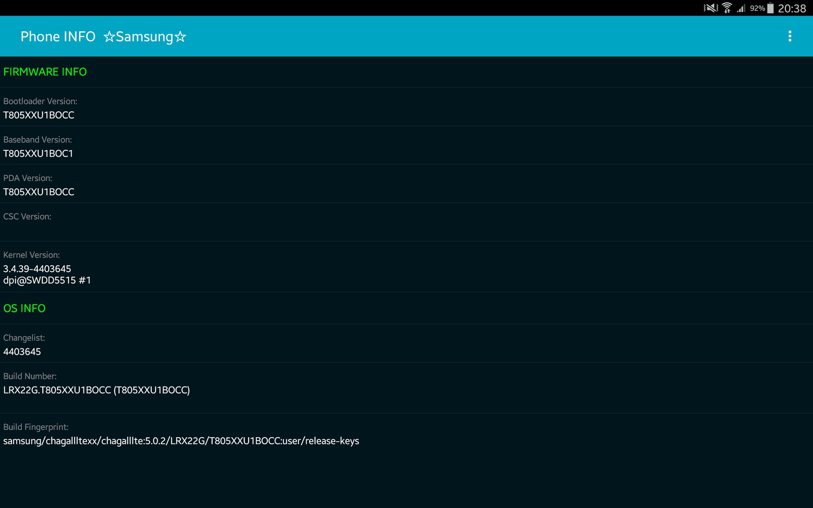Tap the 92% battery percentage text
813x508 pixels.
pos(757,8)
